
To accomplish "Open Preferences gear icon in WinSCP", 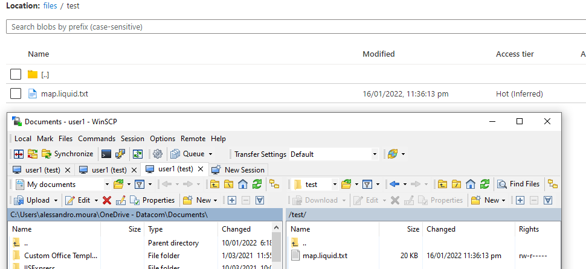I will [x=158, y=154].
